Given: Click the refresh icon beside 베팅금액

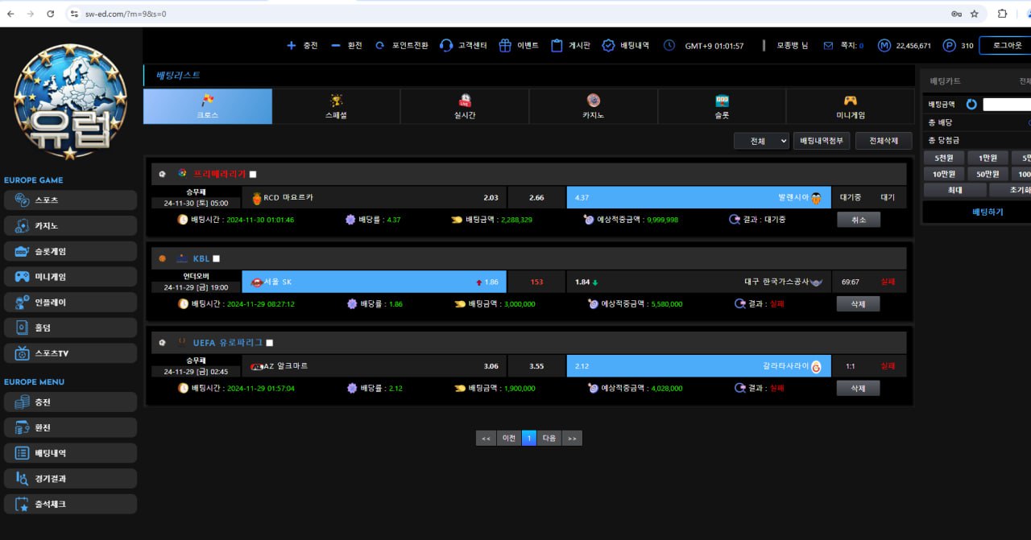Looking at the screenshot, I should tap(971, 105).
